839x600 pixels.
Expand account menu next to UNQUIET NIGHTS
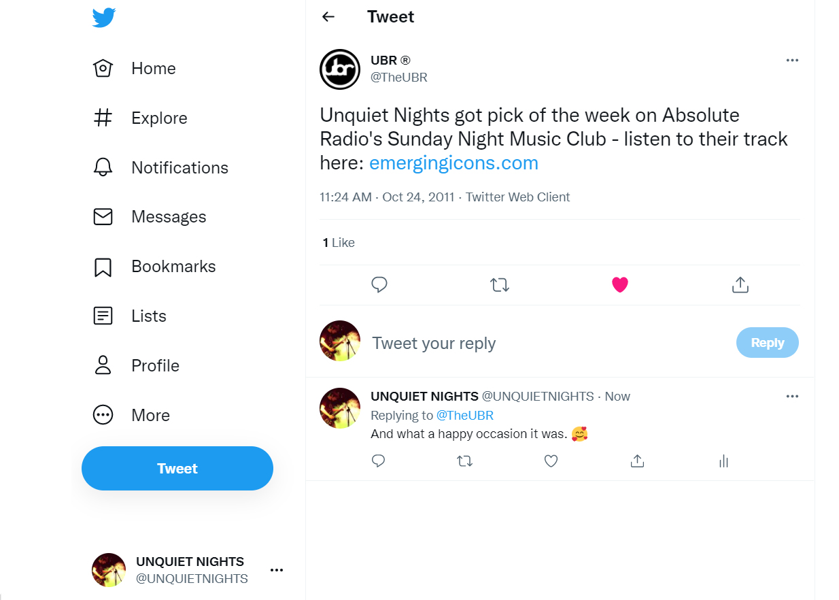(277, 570)
